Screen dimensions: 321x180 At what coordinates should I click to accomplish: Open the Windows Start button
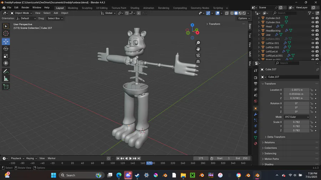(x=53, y=175)
